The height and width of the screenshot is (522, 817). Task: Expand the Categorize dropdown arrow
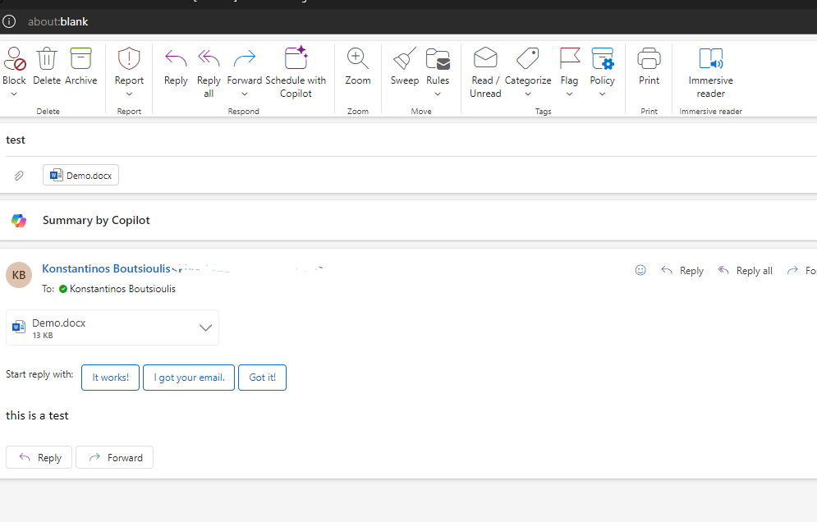click(x=528, y=94)
